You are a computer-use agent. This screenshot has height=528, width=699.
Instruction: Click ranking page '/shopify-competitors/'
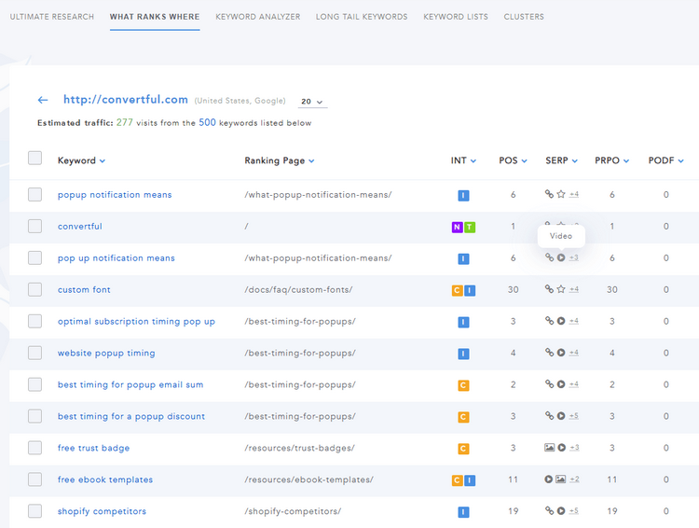pos(293,511)
